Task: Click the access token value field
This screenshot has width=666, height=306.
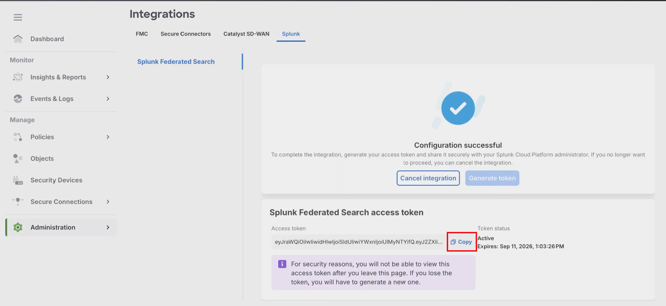Action: click(359, 242)
